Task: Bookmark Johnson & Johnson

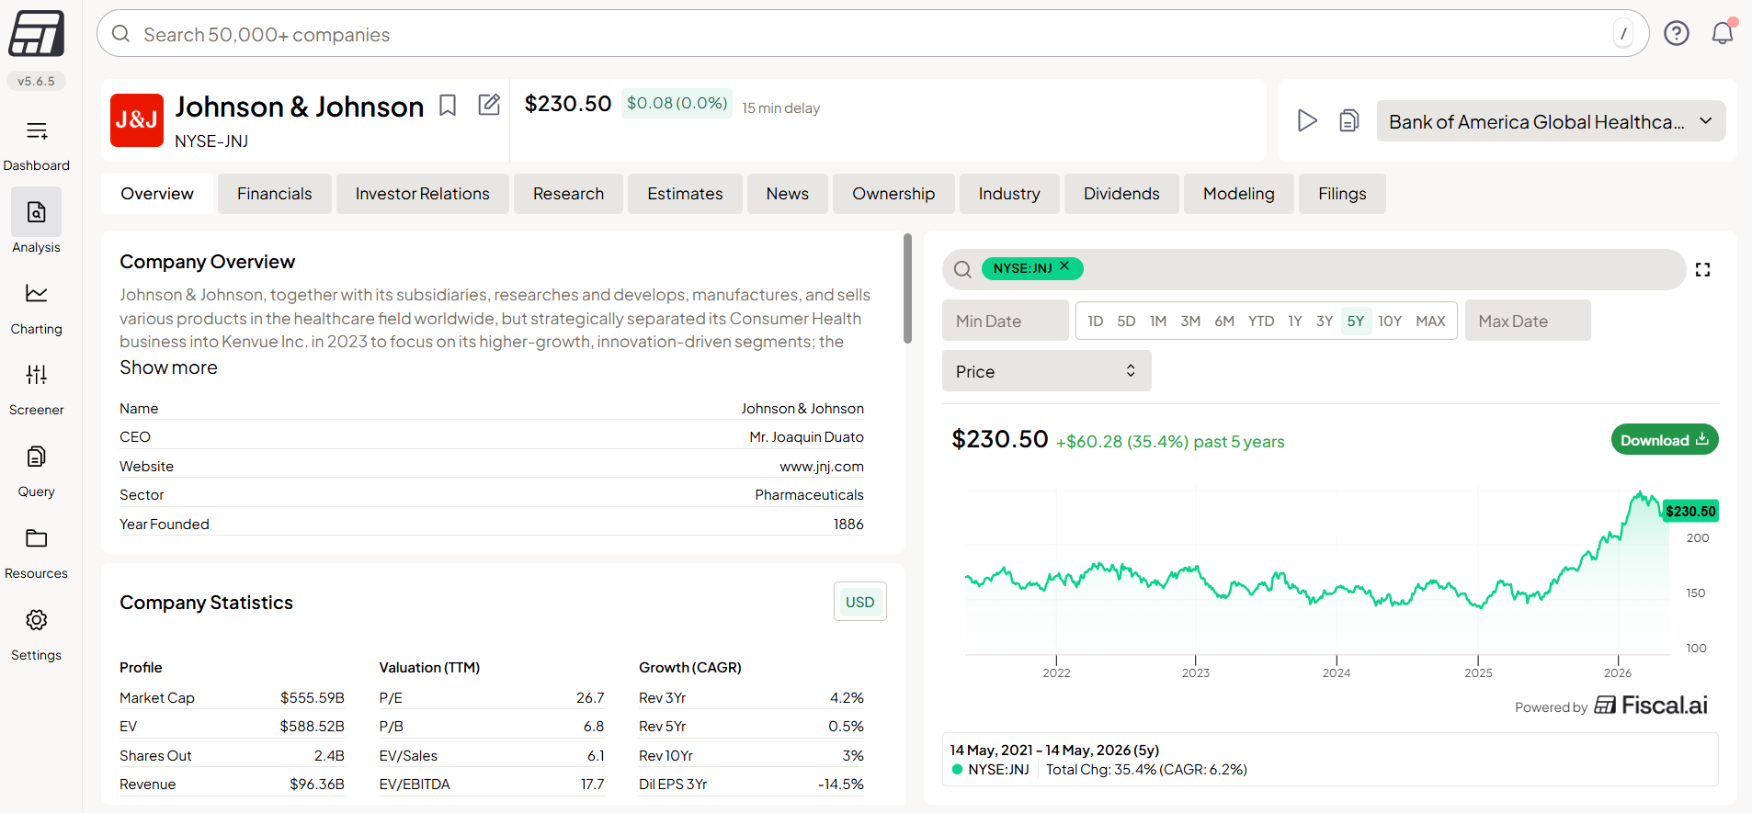Action: (x=448, y=106)
